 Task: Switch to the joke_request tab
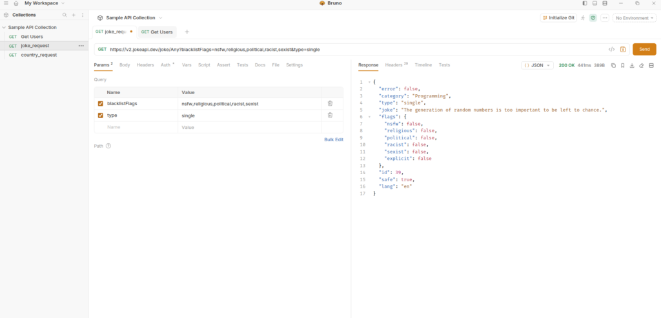click(x=114, y=32)
